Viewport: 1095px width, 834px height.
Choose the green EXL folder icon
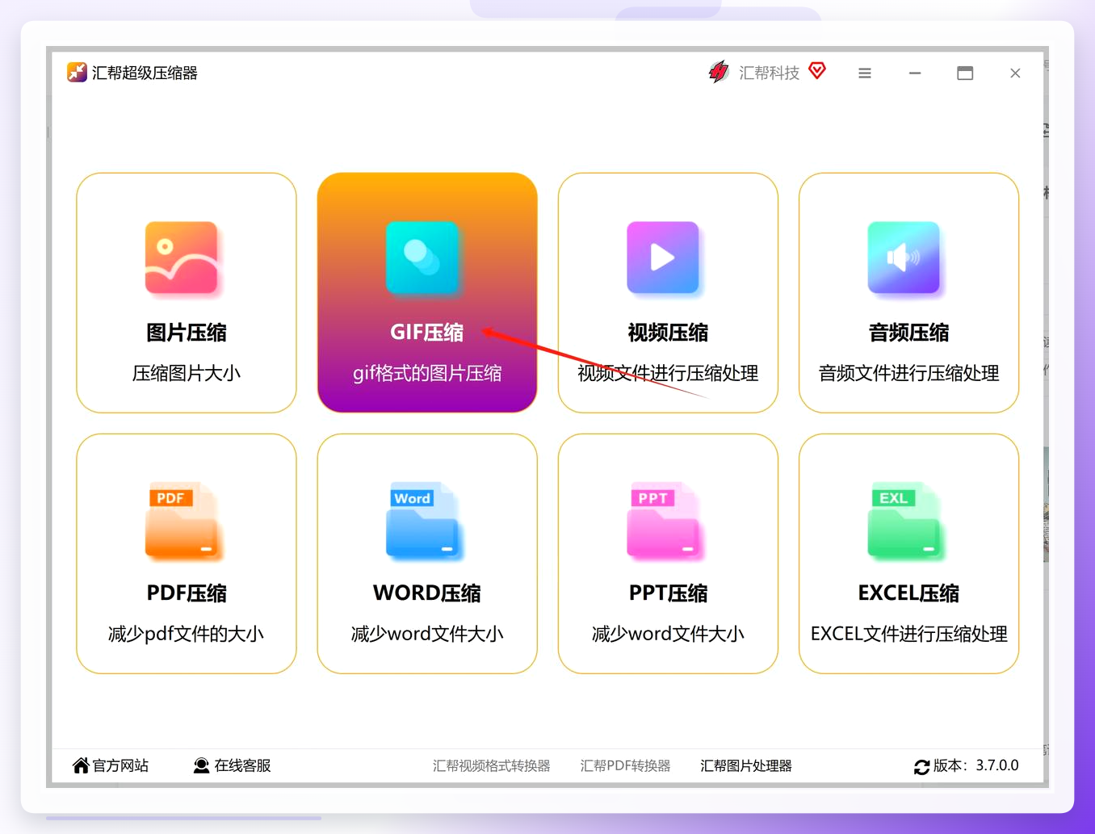click(x=904, y=521)
